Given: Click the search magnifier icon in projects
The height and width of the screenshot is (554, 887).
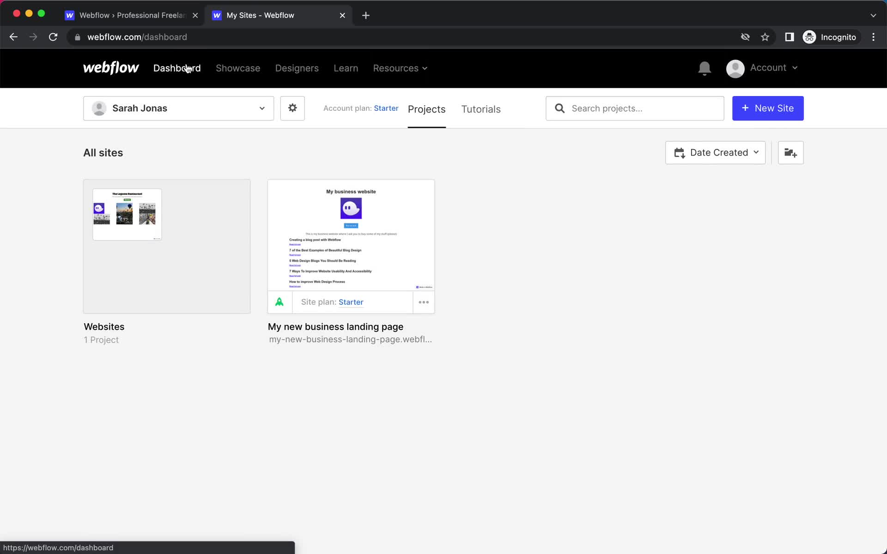Looking at the screenshot, I should tap(559, 108).
